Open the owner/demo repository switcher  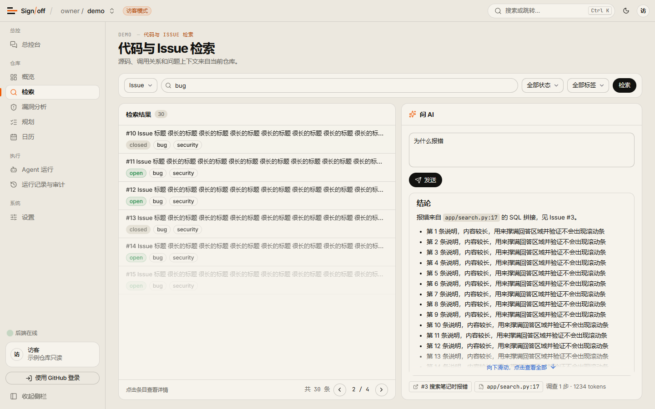(88, 11)
